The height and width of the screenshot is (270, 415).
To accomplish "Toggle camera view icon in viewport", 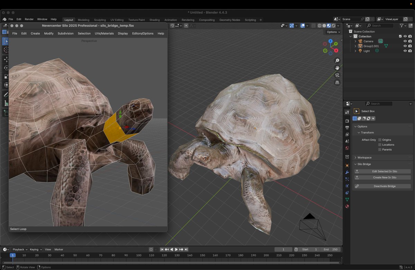I will pos(337,75).
